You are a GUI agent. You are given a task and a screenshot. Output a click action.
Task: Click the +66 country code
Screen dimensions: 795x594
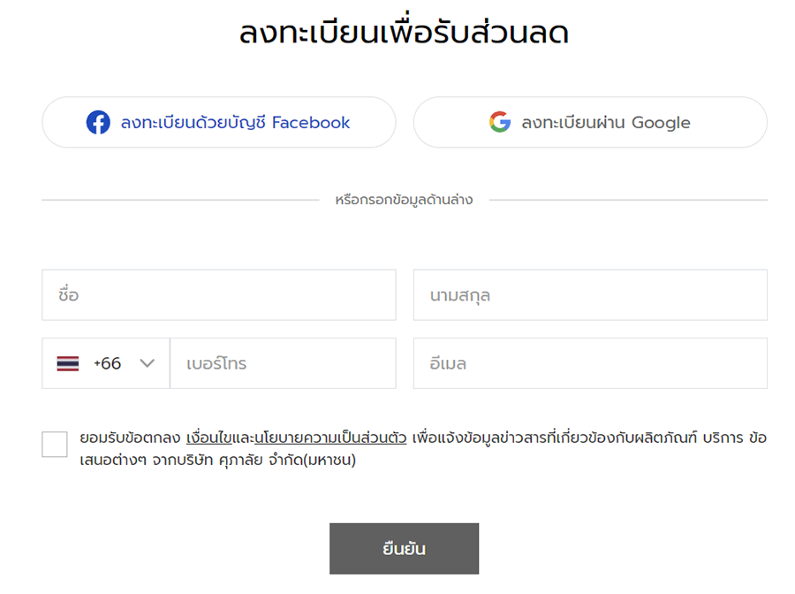click(108, 363)
